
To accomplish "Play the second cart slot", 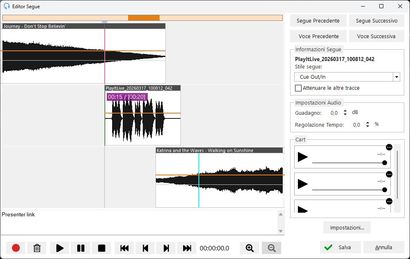I will pyautogui.click(x=303, y=184).
